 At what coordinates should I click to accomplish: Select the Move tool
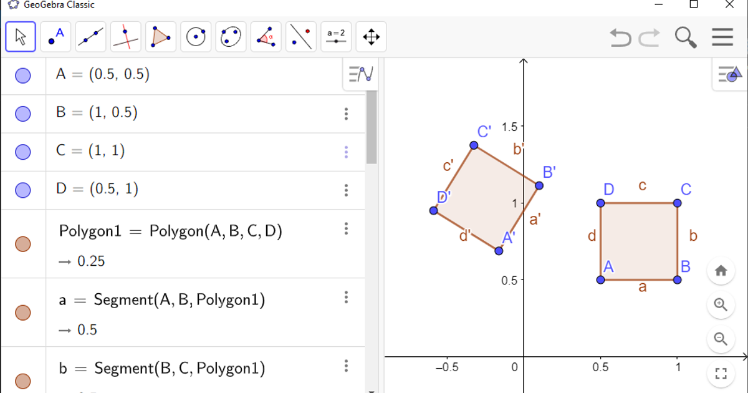point(20,37)
